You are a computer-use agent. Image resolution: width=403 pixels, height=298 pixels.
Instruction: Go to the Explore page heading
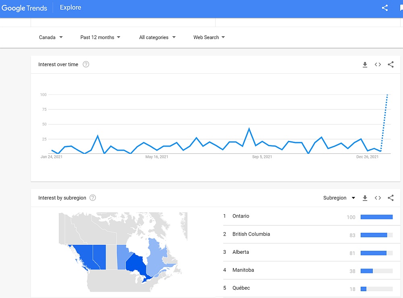pyautogui.click(x=71, y=8)
